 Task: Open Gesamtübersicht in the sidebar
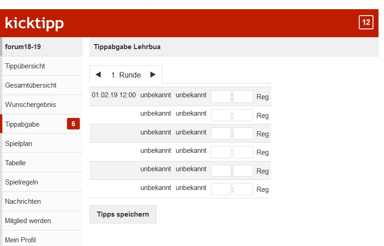click(31, 85)
